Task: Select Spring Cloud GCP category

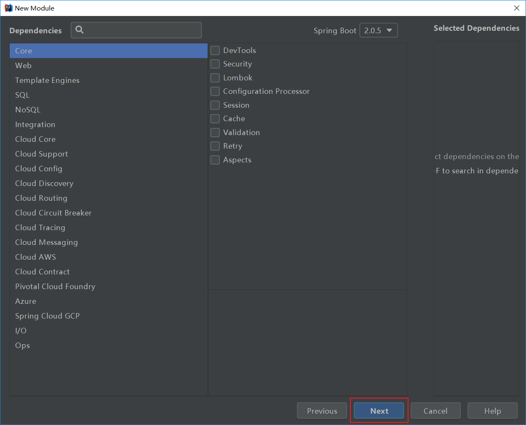Action: [x=109, y=316]
